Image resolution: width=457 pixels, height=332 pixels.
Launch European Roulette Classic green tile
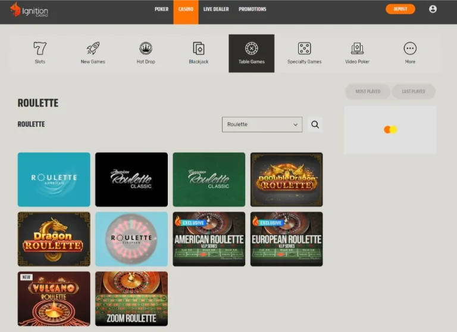pos(209,179)
